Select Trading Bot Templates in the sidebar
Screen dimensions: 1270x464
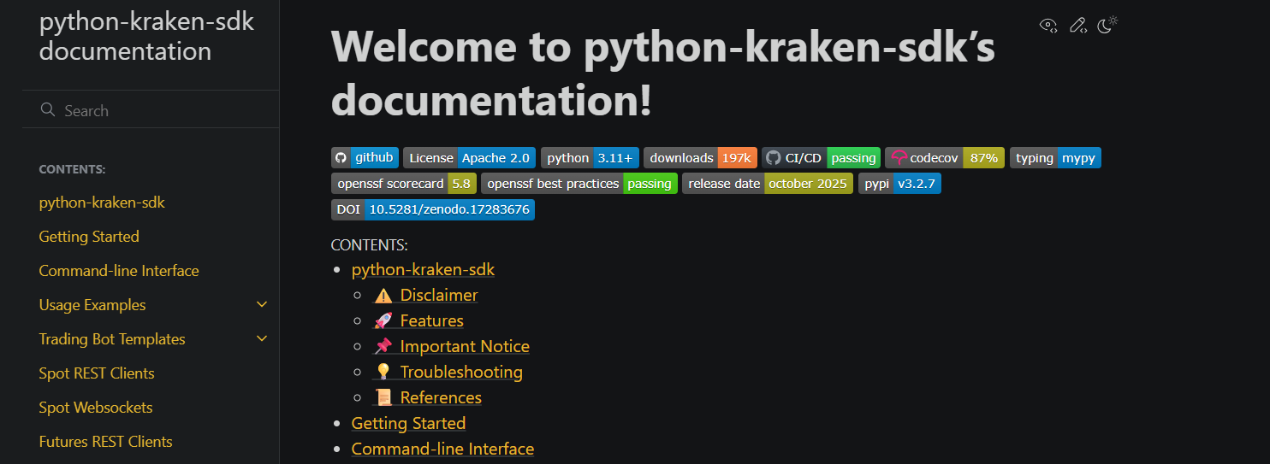click(112, 339)
